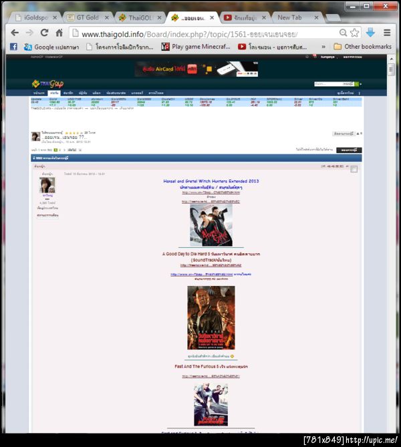Open the Google แปลภาษา bookmark
The width and height of the screenshot is (401, 447).
click(51, 47)
